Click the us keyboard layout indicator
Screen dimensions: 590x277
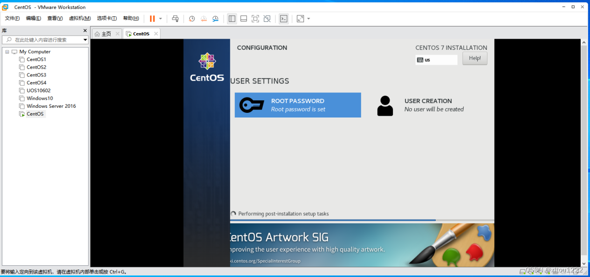(x=437, y=60)
